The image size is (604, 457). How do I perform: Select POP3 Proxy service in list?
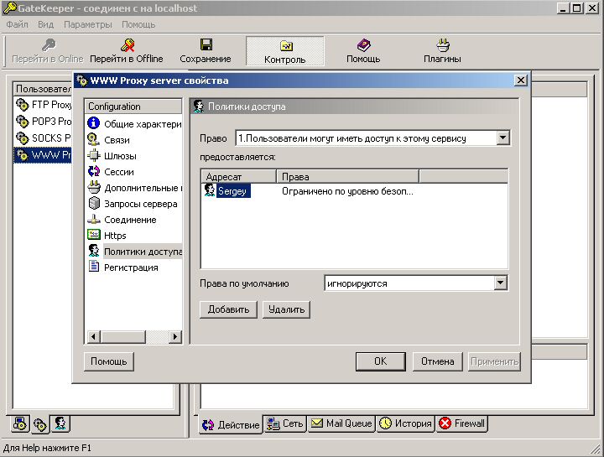[43, 122]
